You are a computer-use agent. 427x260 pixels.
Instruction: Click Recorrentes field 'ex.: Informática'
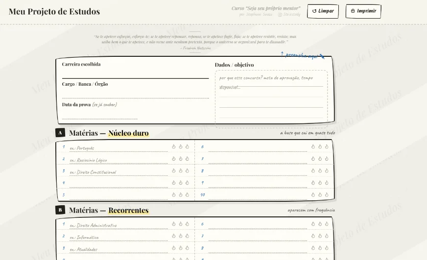(x=119, y=237)
